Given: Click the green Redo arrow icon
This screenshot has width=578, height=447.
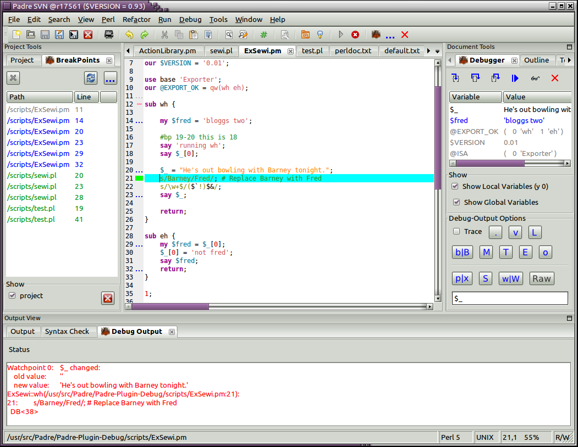Looking at the screenshot, I should (x=144, y=35).
